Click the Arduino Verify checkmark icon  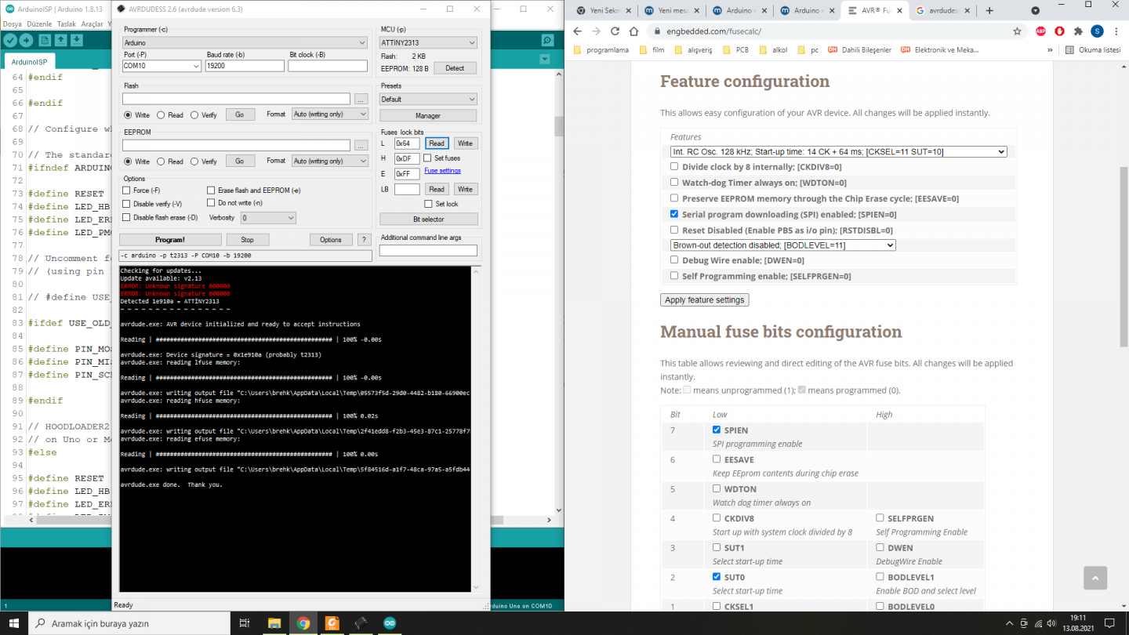10,41
